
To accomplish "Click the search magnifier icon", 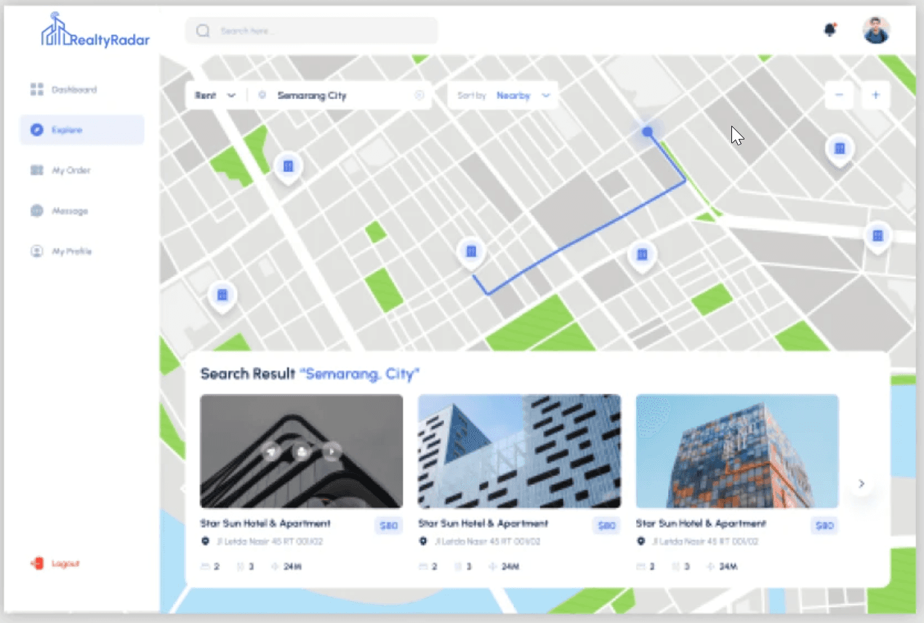I will pos(204,31).
